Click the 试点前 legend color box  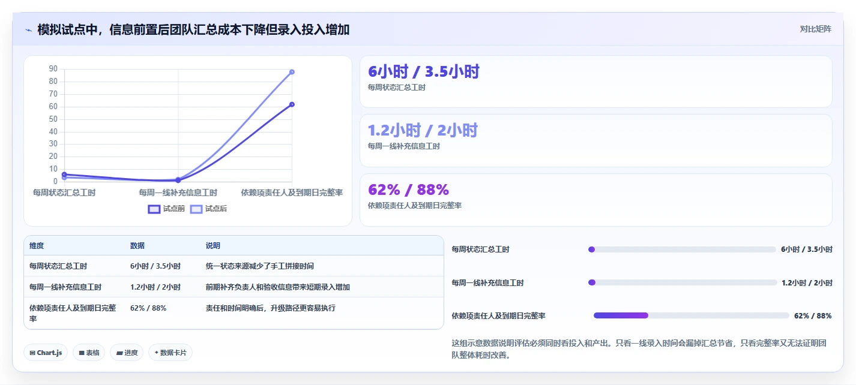(154, 209)
